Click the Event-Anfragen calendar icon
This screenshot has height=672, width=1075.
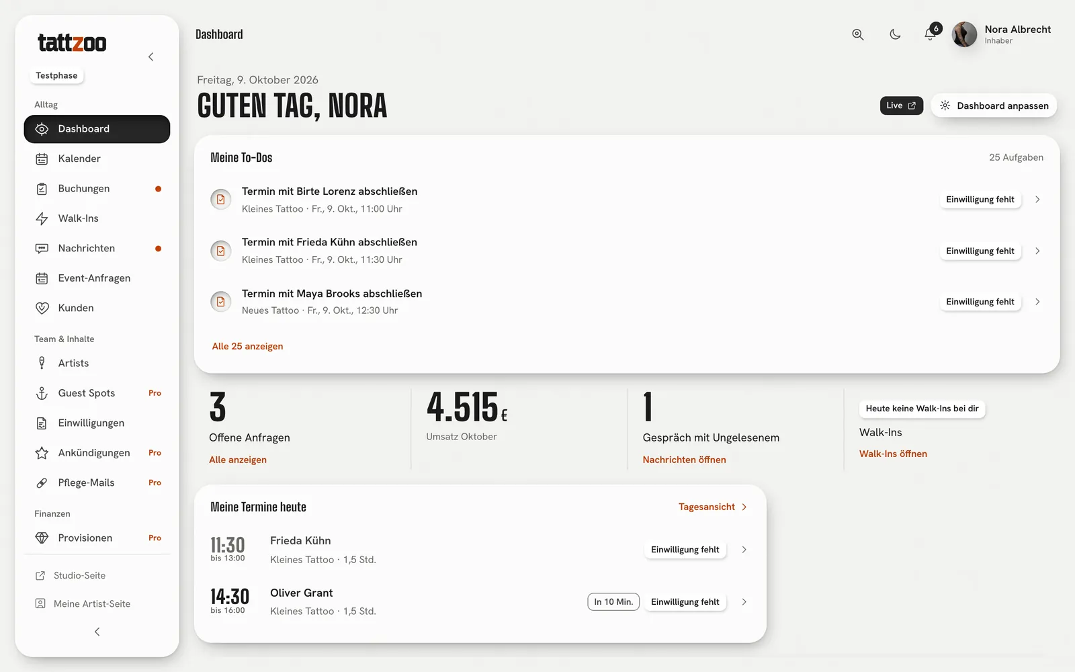(x=42, y=278)
